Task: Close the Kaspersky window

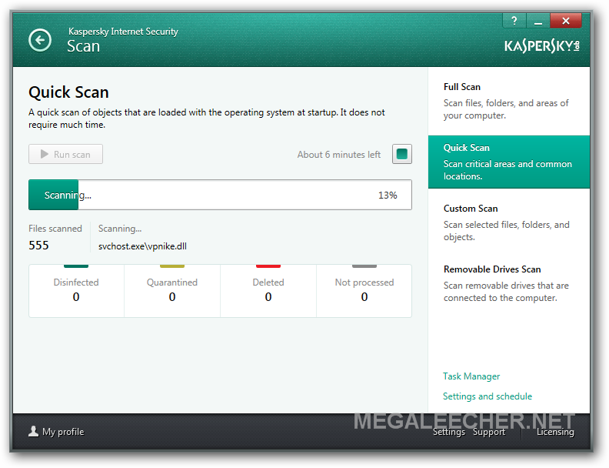Action: pos(566,21)
